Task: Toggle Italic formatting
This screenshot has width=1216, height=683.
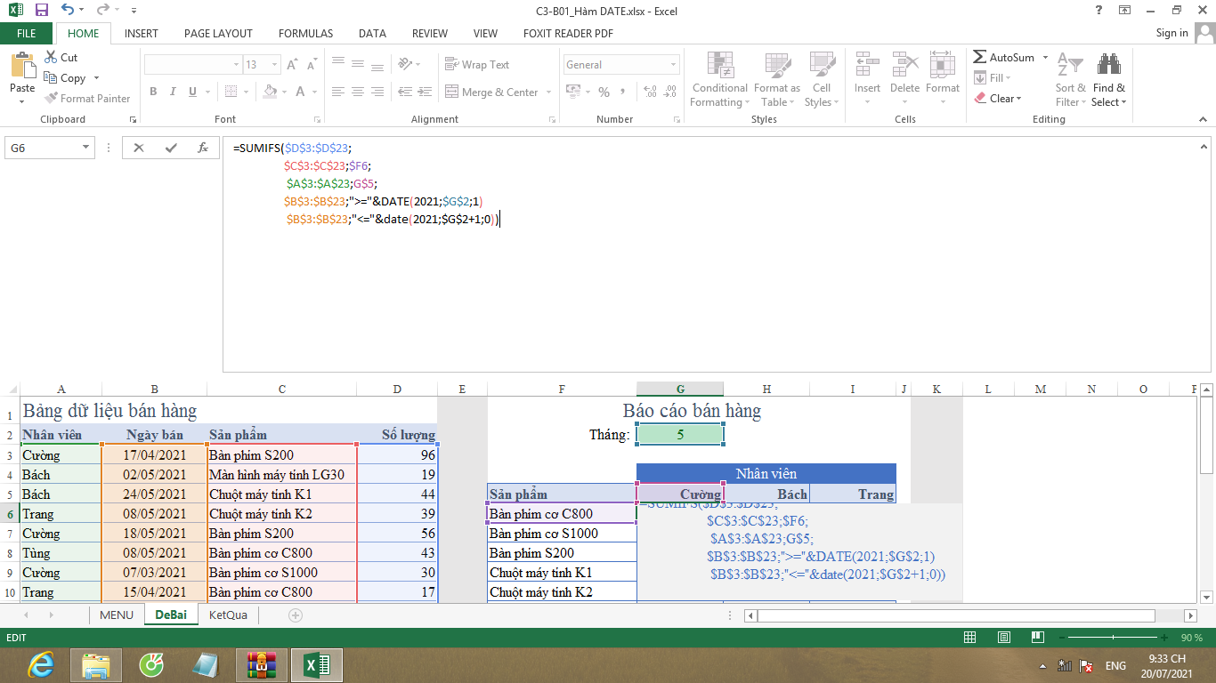Action: pyautogui.click(x=174, y=92)
